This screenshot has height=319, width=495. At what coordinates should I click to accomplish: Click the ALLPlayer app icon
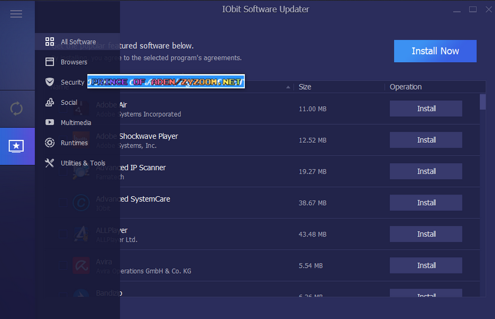point(81,234)
